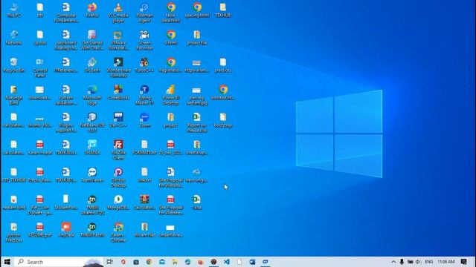Select the bootstrap folder icon
Image resolution: width=476 pixels, height=267 pixels.
click(223, 120)
